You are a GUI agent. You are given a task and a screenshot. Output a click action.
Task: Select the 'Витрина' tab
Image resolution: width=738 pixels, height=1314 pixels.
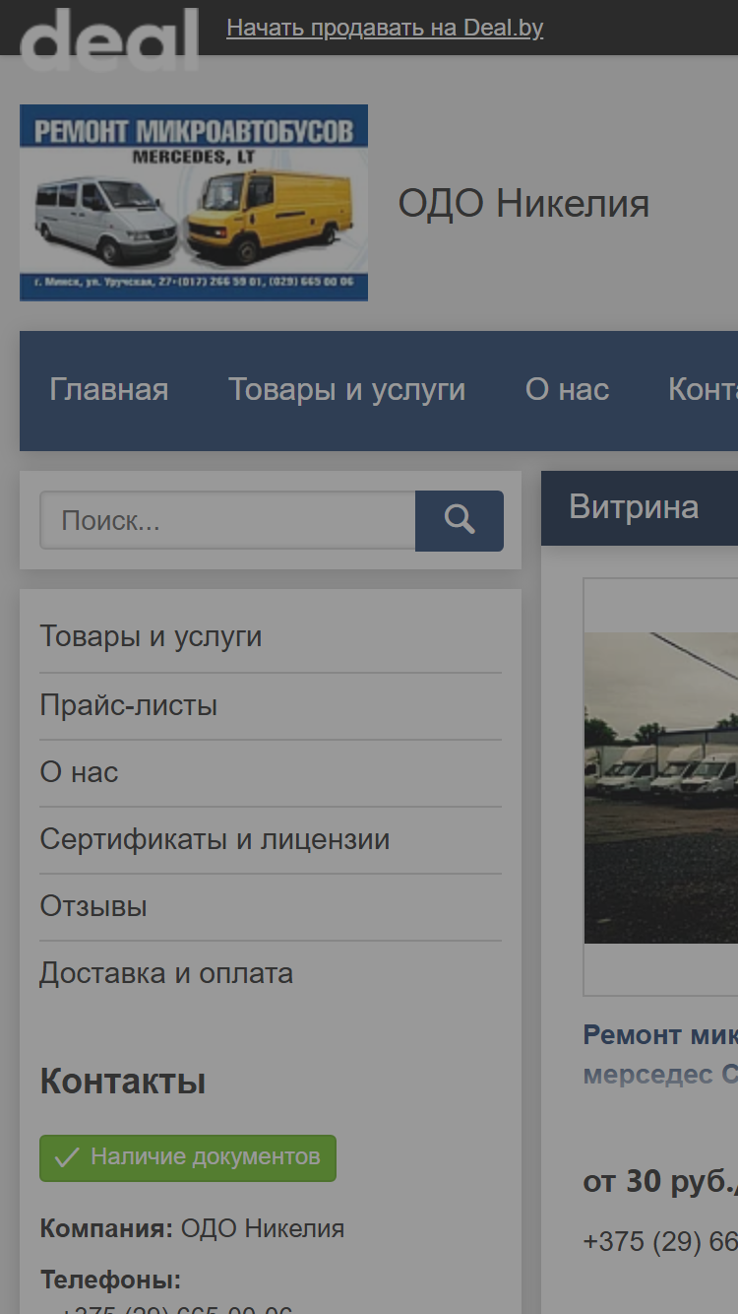click(x=635, y=507)
